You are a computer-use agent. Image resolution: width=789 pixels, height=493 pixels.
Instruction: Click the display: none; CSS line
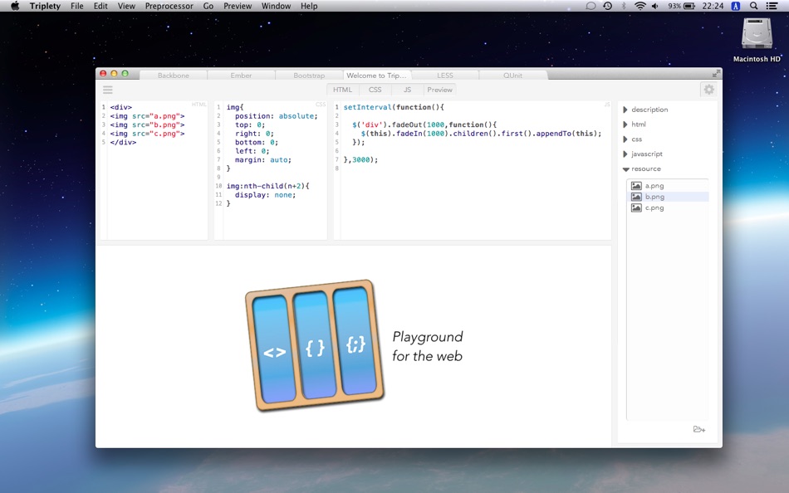tap(265, 195)
